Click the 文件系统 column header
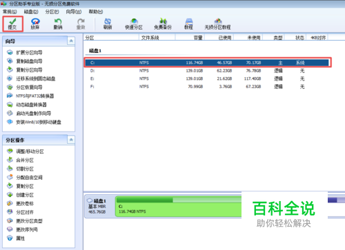This screenshot has height=250, width=345. click(x=157, y=38)
